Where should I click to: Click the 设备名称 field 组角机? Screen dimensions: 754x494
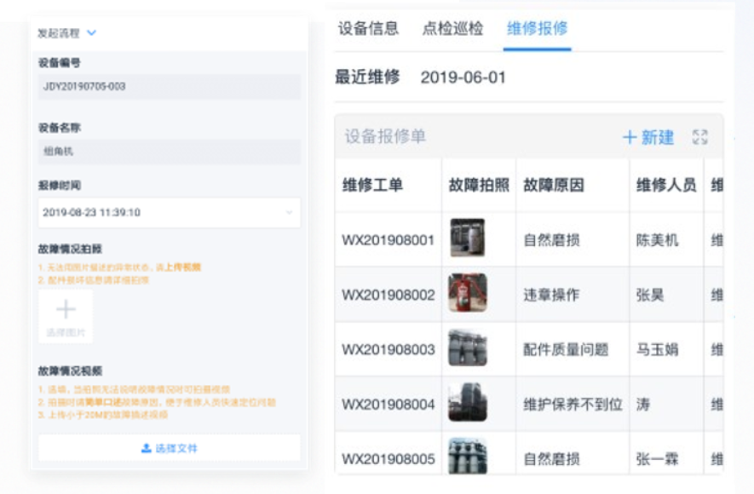click(x=170, y=152)
